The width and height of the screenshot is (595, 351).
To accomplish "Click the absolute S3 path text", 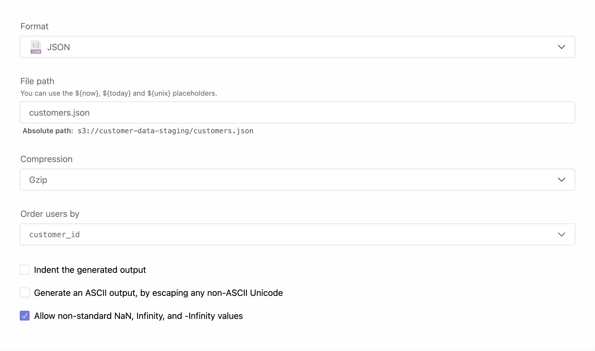I will click(165, 131).
